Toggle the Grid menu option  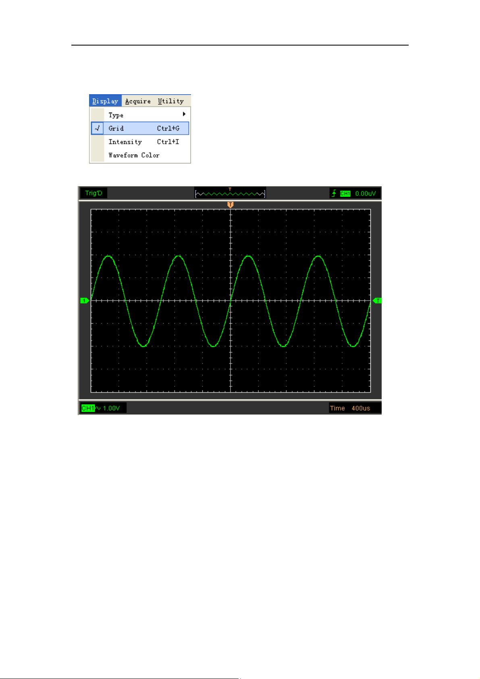[140, 128]
